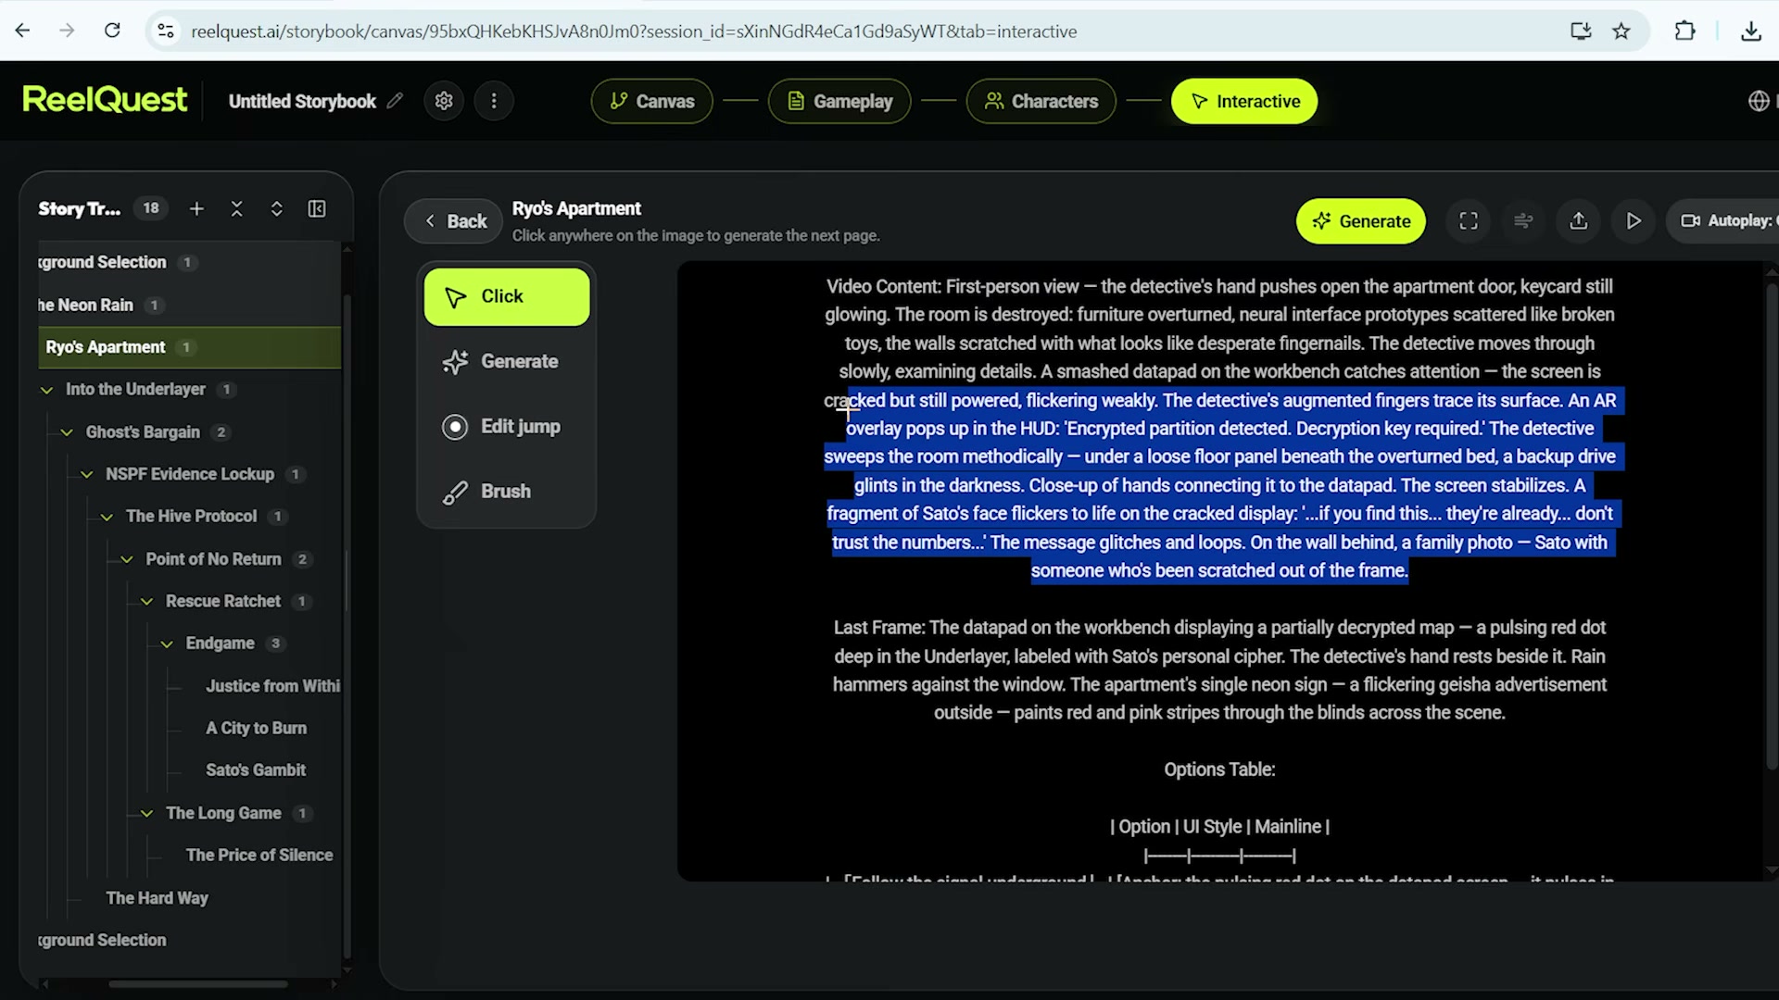Click the yellow Generate button
This screenshot has width=1779, height=1000.
[1360, 221]
